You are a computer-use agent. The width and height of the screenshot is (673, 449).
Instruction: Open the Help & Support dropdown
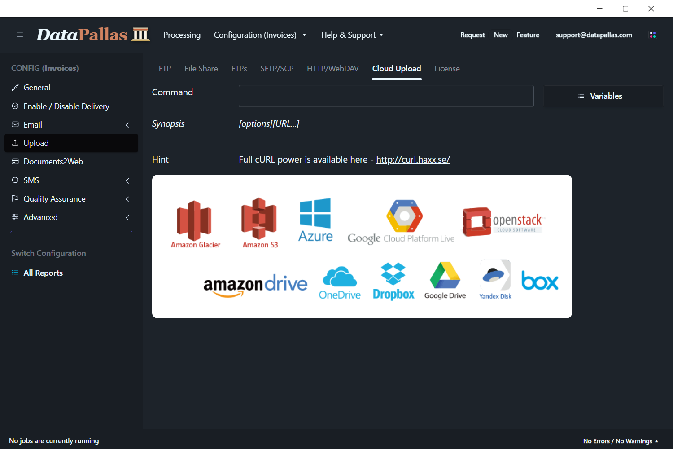pos(352,35)
